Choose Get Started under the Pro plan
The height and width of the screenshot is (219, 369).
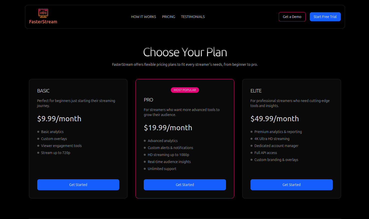coord(185,185)
